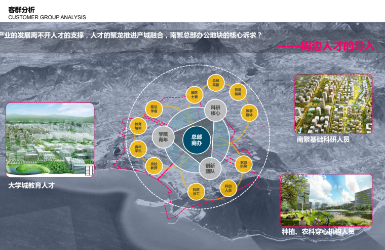
Task: Select the 教育培训 yellow node
Action: click(x=138, y=125)
